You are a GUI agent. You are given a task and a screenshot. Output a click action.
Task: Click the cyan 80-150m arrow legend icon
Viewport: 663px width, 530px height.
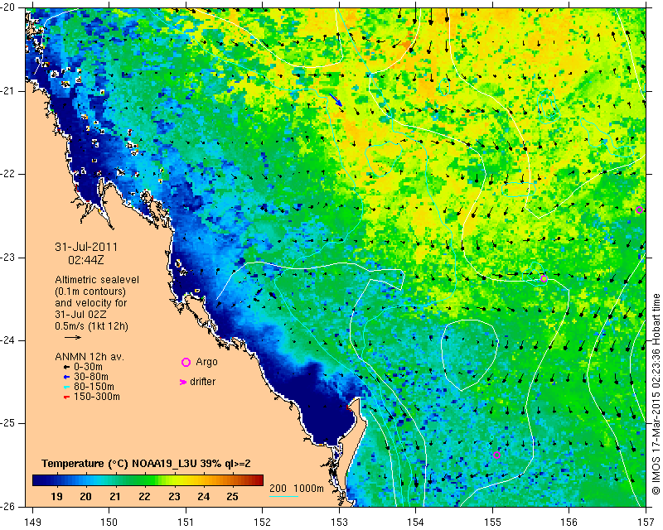click(66, 387)
